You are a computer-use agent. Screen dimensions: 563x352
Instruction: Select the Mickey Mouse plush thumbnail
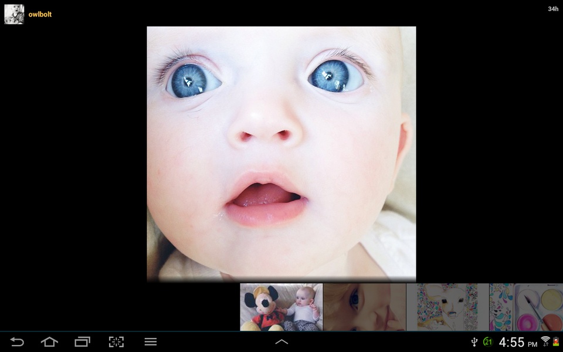click(281, 307)
